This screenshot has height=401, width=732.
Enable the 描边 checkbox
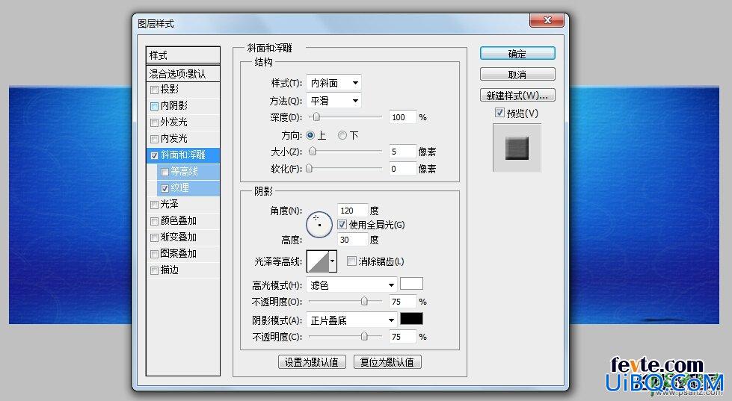click(154, 270)
